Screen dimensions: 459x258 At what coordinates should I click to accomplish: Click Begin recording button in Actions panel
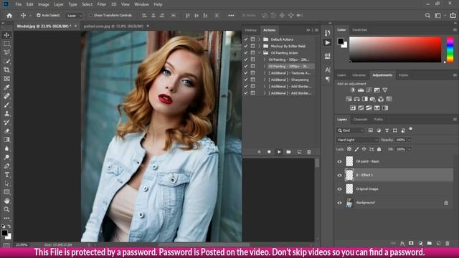coord(269,152)
